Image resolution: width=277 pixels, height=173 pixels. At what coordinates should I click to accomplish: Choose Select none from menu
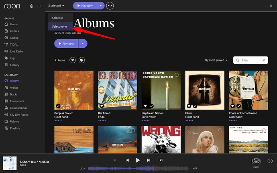click(x=60, y=26)
